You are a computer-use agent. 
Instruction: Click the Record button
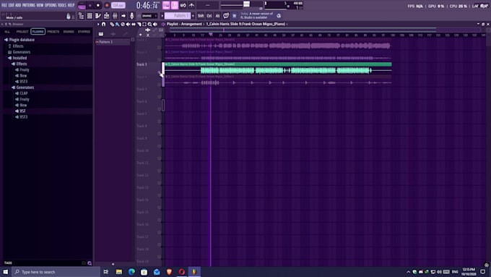[x=107, y=5]
